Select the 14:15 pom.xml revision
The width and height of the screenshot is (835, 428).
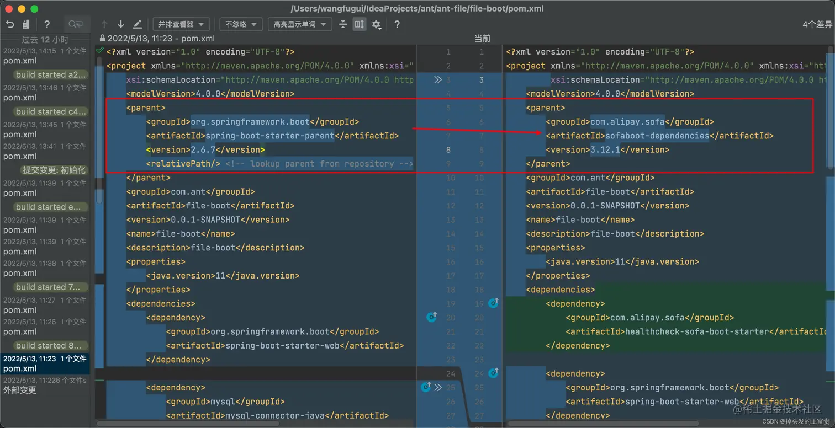[x=45, y=56]
